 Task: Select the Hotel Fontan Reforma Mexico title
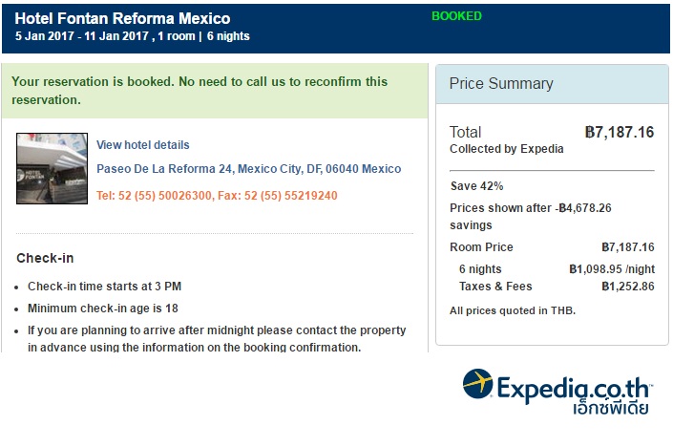[x=122, y=19]
